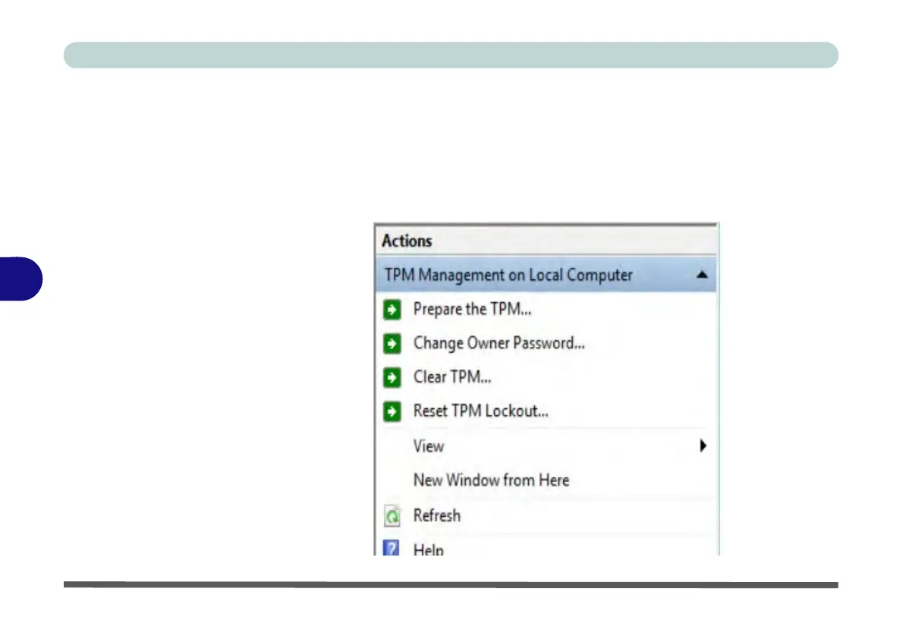
Task: Collapse the TPM Management on Local Computer section
Action: tap(701, 275)
